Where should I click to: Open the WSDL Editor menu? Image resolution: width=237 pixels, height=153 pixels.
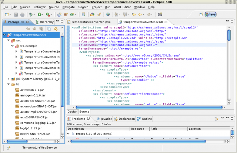[122, 7]
